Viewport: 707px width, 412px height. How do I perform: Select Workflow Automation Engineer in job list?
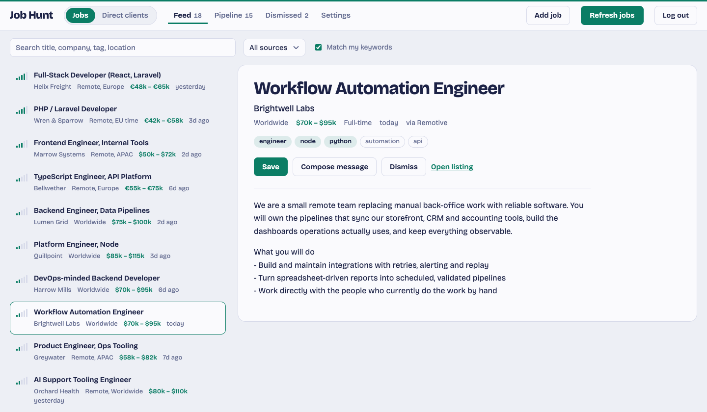tap(118, 318)
